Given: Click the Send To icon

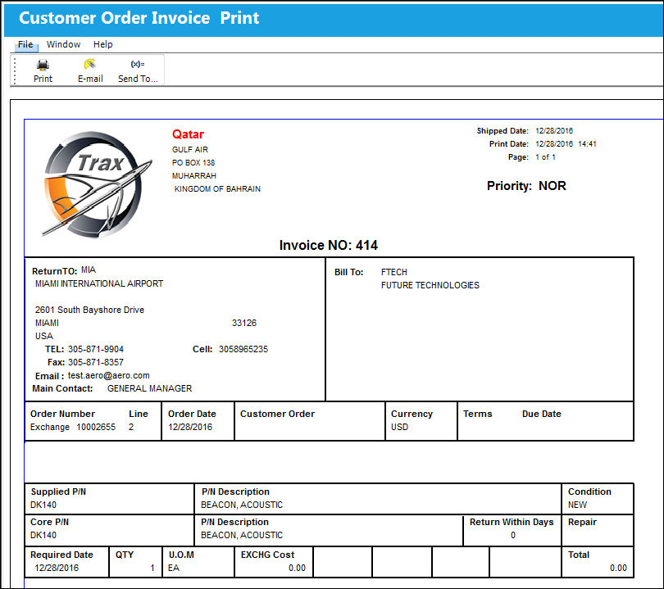Looking at the screenshot, I should point(138,64).
